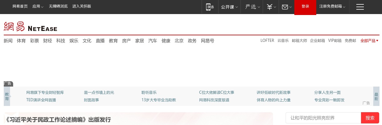Screen dimensions: 382x125
Task: Open headline 《习近平关于民政工作论述摘编》出版发行
Action: pyautogui.click(x=58, y=120)
